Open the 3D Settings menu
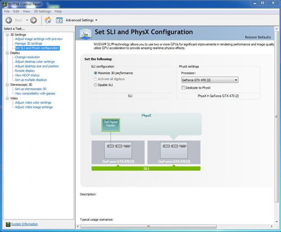The height and width of the screenshot is (232, 281). [x=42, y=11]
